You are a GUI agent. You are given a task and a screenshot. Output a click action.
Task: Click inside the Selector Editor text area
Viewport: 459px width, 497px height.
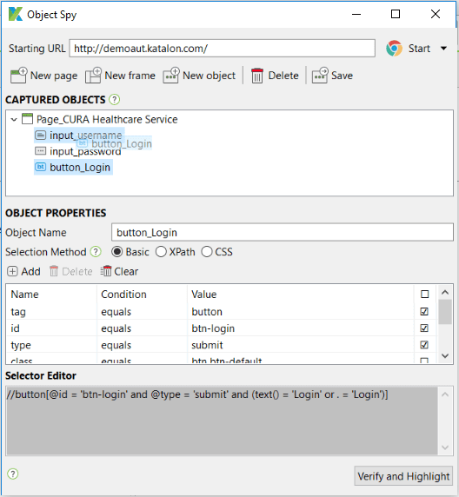click(222, 421)
